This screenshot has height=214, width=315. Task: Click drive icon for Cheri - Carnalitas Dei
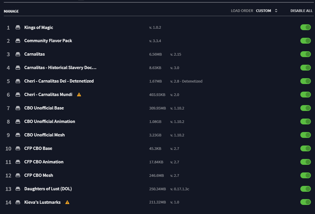[x=18, y=81]
